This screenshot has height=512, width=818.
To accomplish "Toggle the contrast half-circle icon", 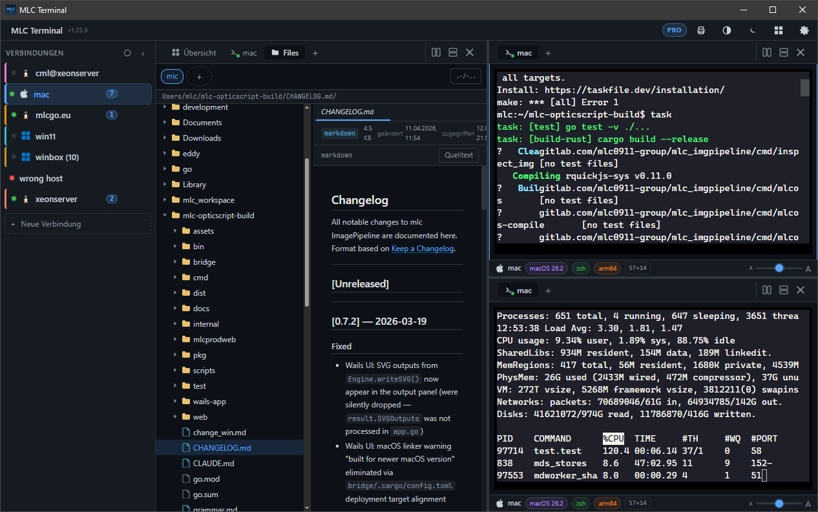I will 727,30.
